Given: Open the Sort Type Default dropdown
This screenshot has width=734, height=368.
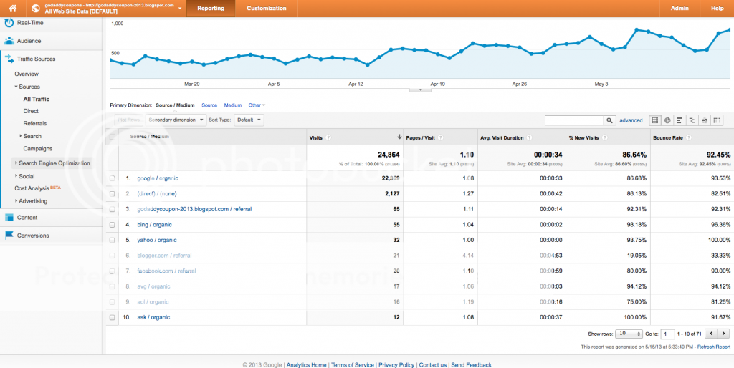Looking at the screenshot, I should coord(249,120).
